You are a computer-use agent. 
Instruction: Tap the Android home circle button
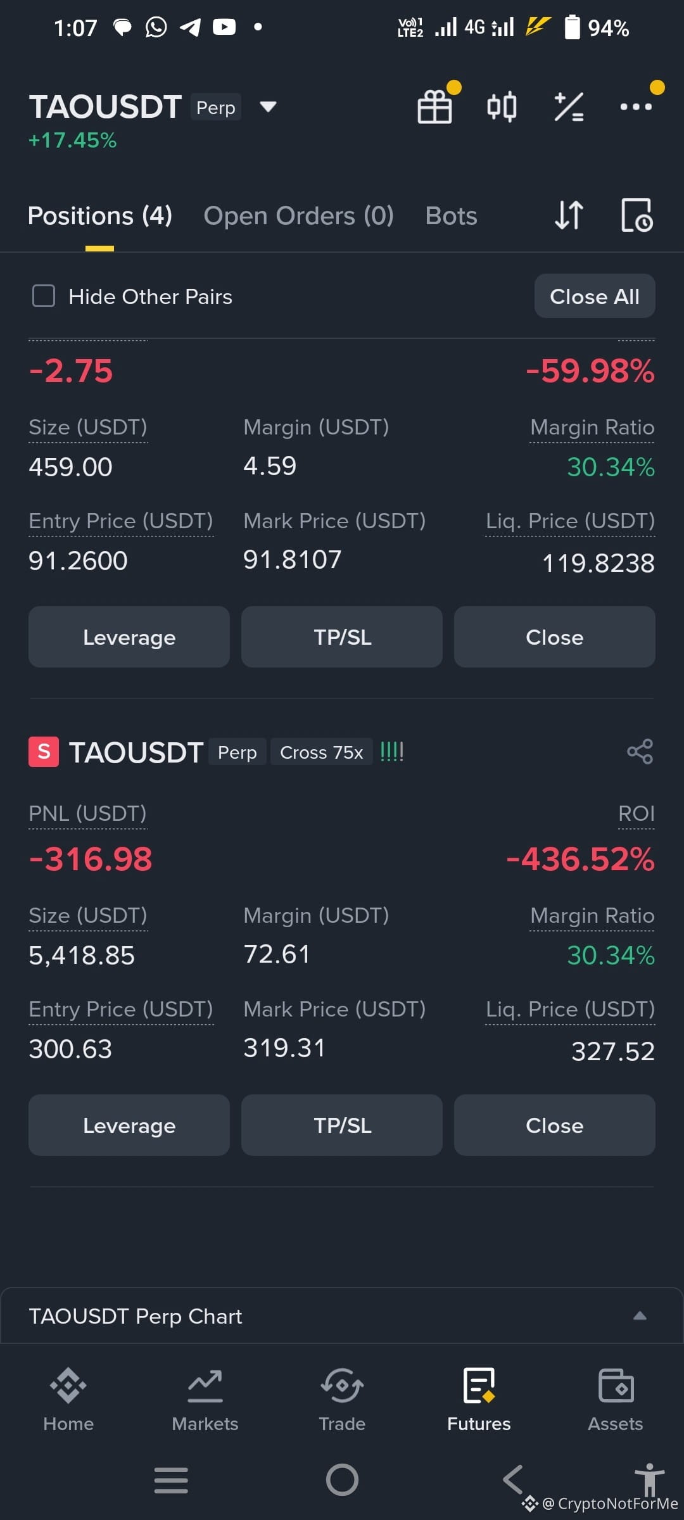tap(342, 1480)
